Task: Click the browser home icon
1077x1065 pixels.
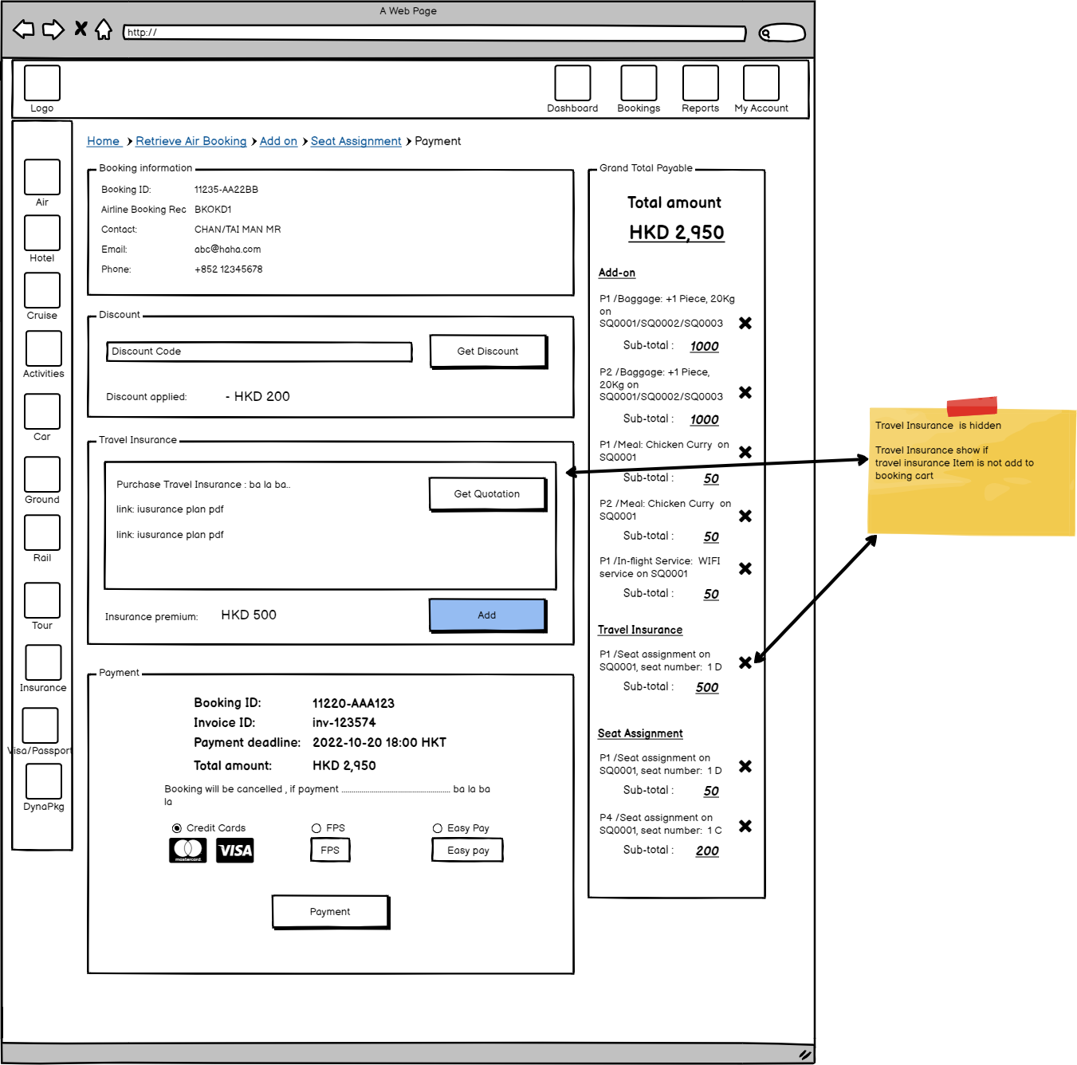Action: click(104, 30)
